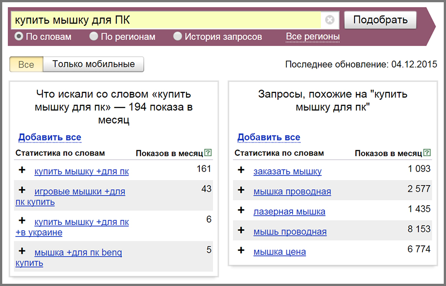Clear the search query with the X icon
Screen dimensions: 446x286
pos(330,20)
